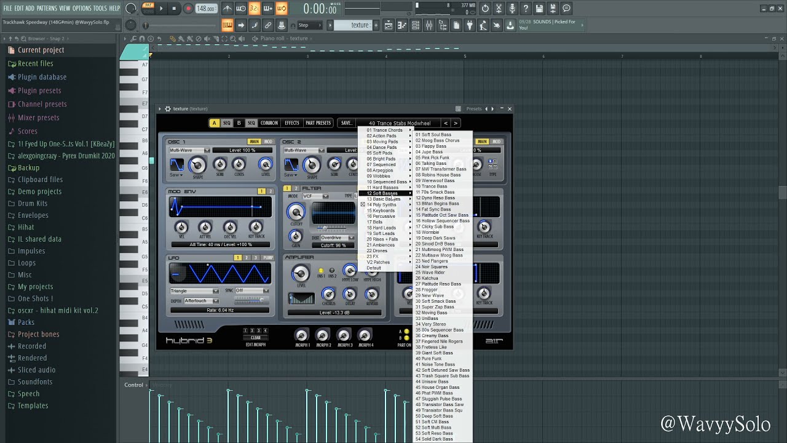The image size is (787, 443).
Task: Open the Recent files browser folder
Action: (x=35, y=63)
